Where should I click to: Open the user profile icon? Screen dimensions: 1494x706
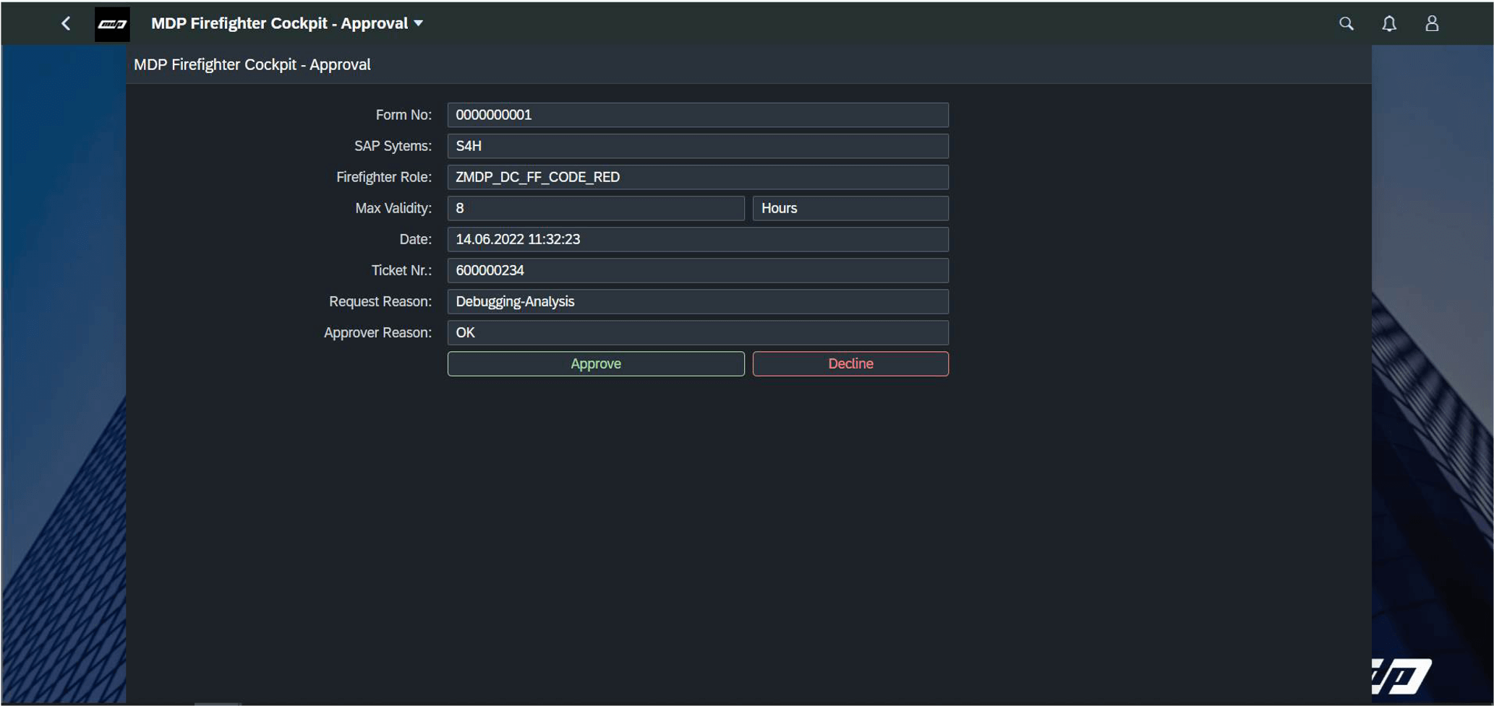(x=1432, y=23)
